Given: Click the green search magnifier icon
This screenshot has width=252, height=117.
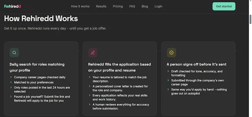Looking at the screenshot, I should coord(14,53).
